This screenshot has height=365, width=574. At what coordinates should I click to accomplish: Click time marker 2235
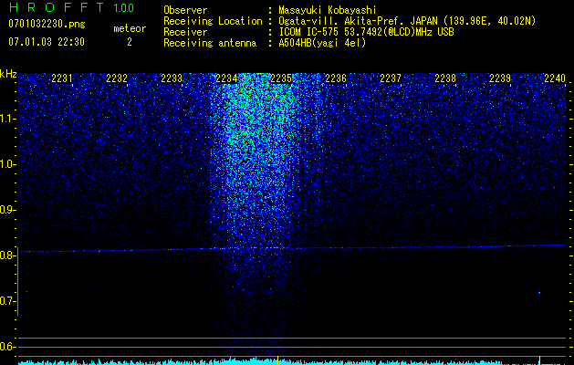point(281,78)
